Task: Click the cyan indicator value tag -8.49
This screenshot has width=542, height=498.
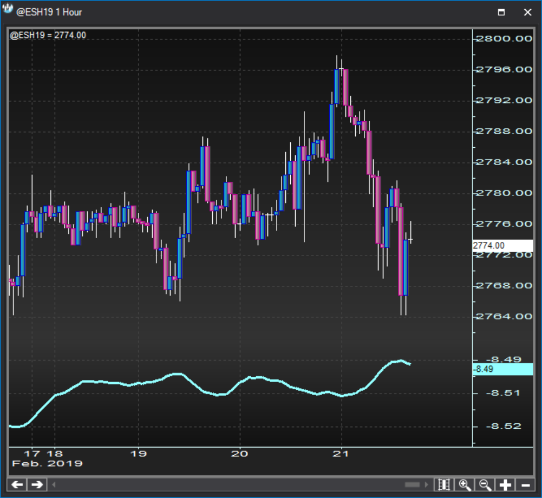Action: point(502,369)
